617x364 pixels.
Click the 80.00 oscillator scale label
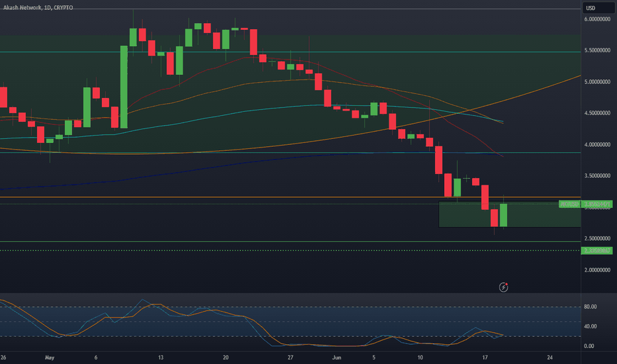pyautogui.click(x=591, y=306)
